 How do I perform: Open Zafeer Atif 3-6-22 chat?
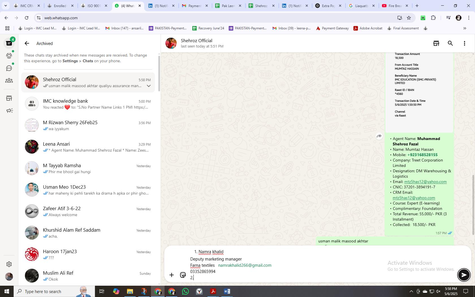click(x=88, y=211)
